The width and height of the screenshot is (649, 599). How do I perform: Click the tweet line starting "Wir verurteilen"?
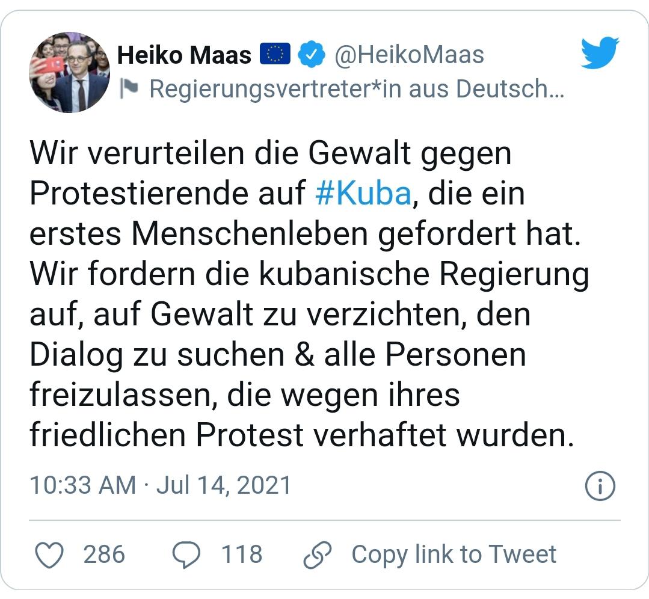(271, 154)
